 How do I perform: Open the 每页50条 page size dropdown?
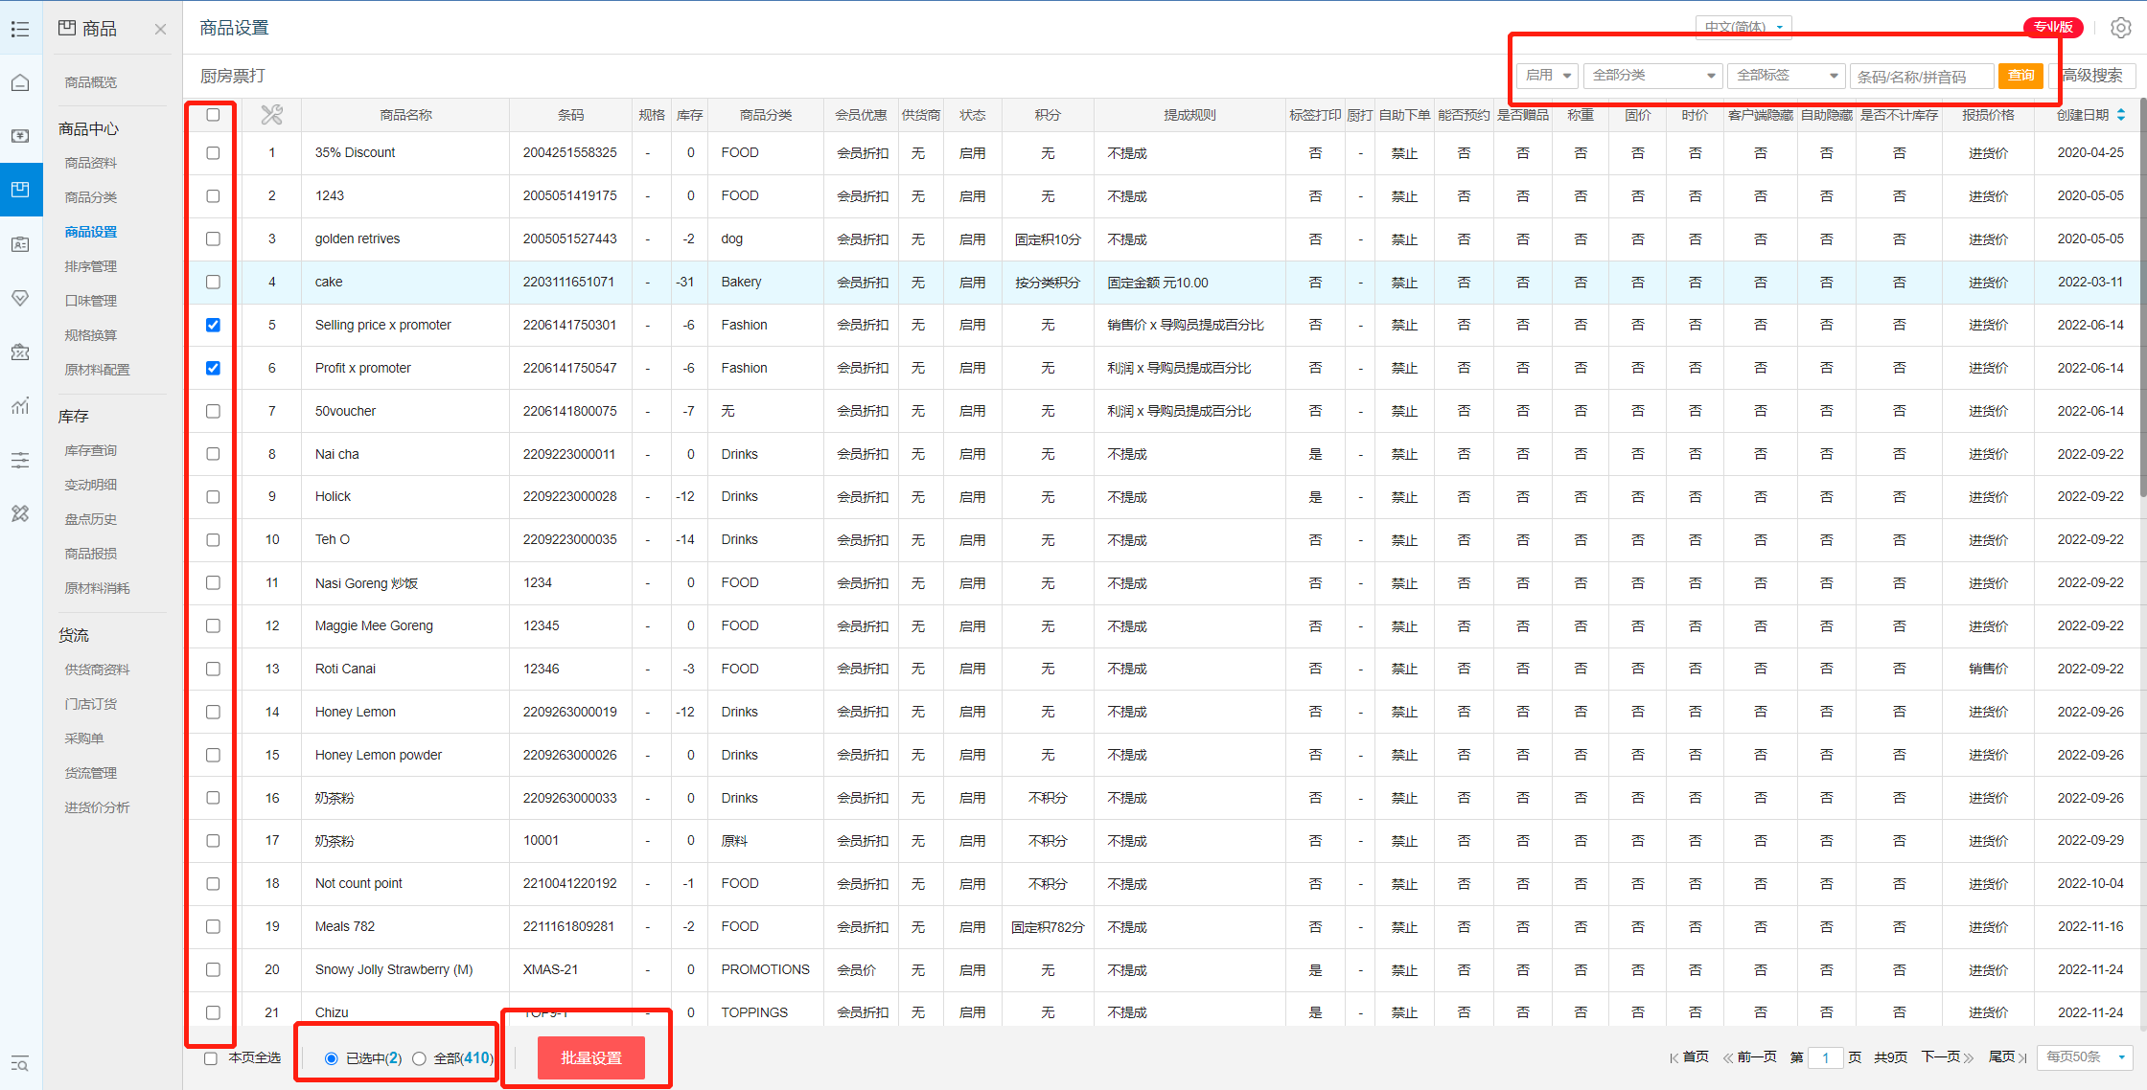click(x=2085, y=1056)
